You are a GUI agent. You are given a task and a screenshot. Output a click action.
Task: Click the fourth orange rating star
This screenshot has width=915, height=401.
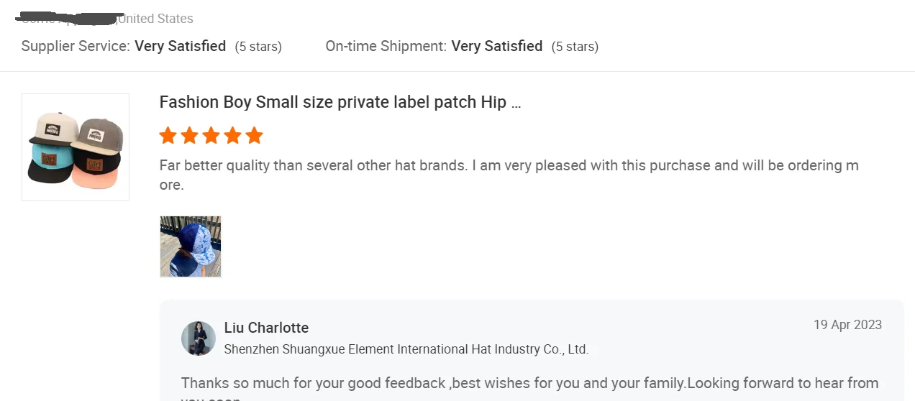point(233,135)
